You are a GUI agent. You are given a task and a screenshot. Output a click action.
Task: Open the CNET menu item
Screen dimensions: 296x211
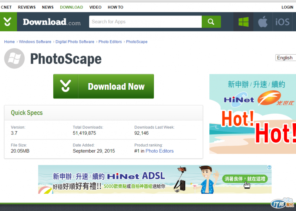(6, 7)
